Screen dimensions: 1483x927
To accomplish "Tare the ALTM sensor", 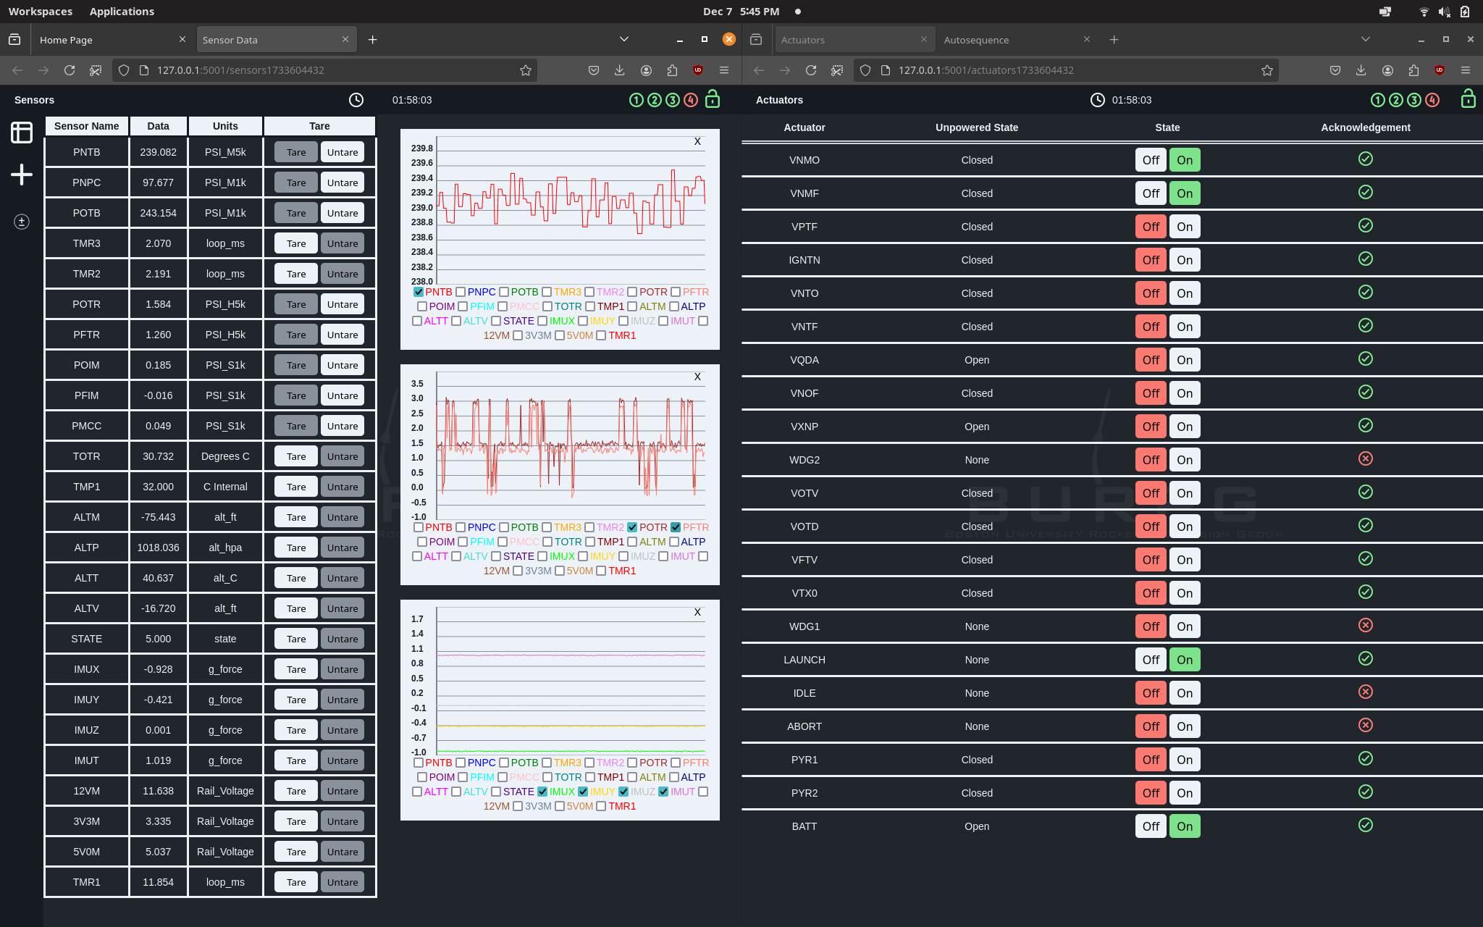I will pyautogui.click(x=296, y=517).
